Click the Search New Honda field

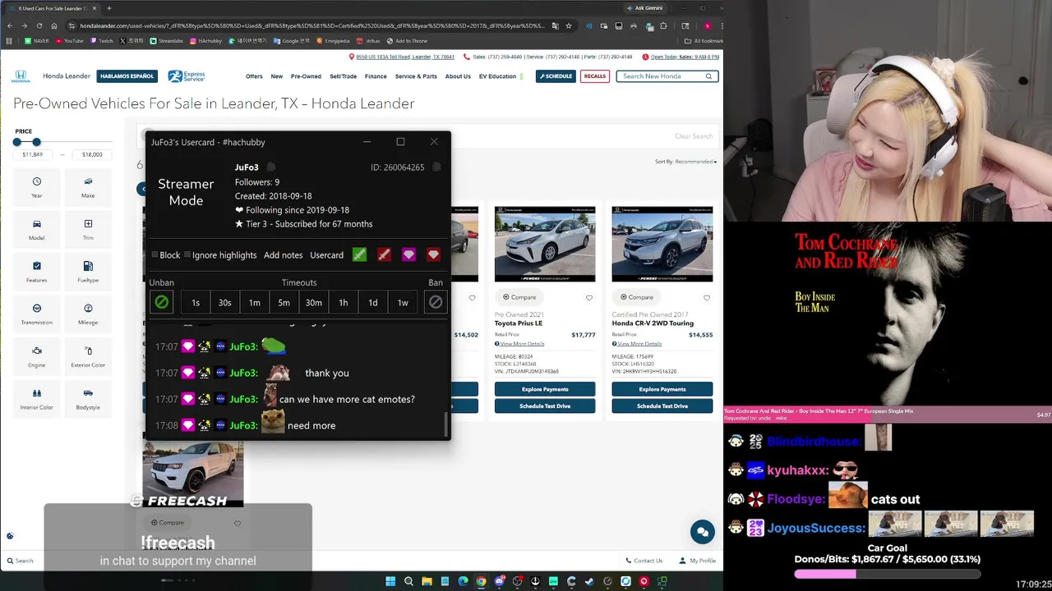coord(667,76)
